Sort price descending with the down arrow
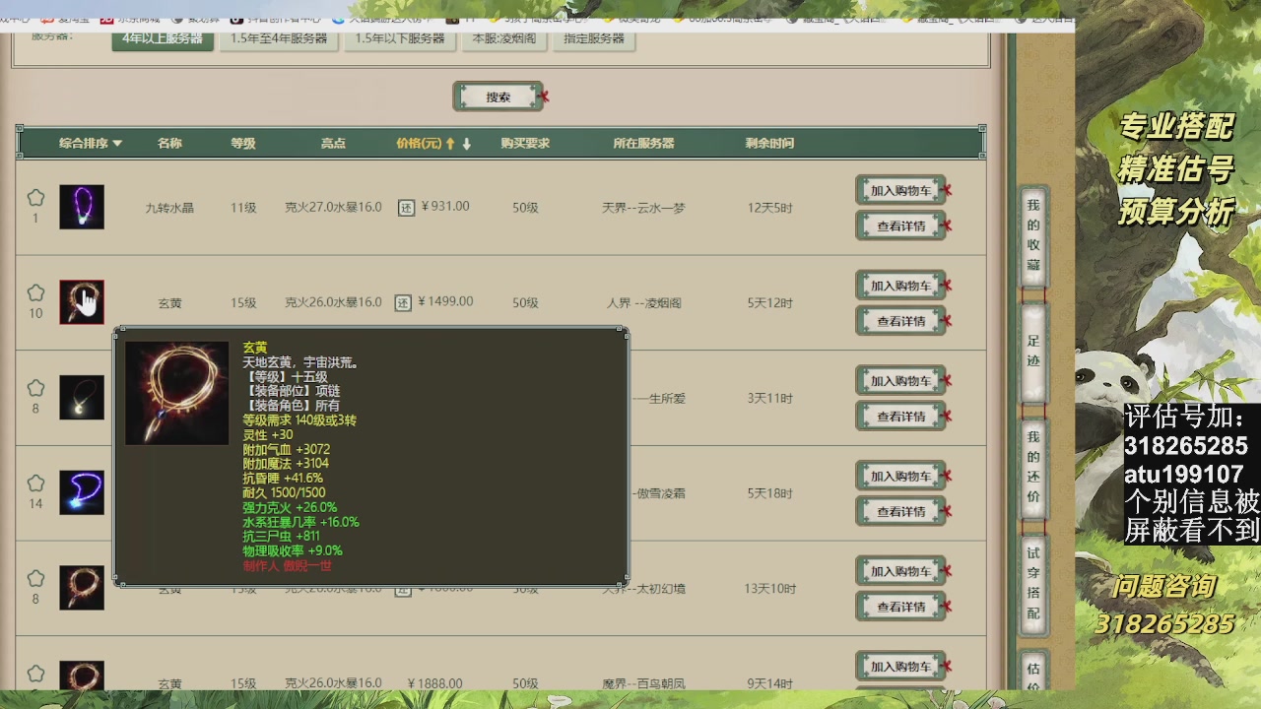Viewport: 1261px width, 709px height. 467,144
